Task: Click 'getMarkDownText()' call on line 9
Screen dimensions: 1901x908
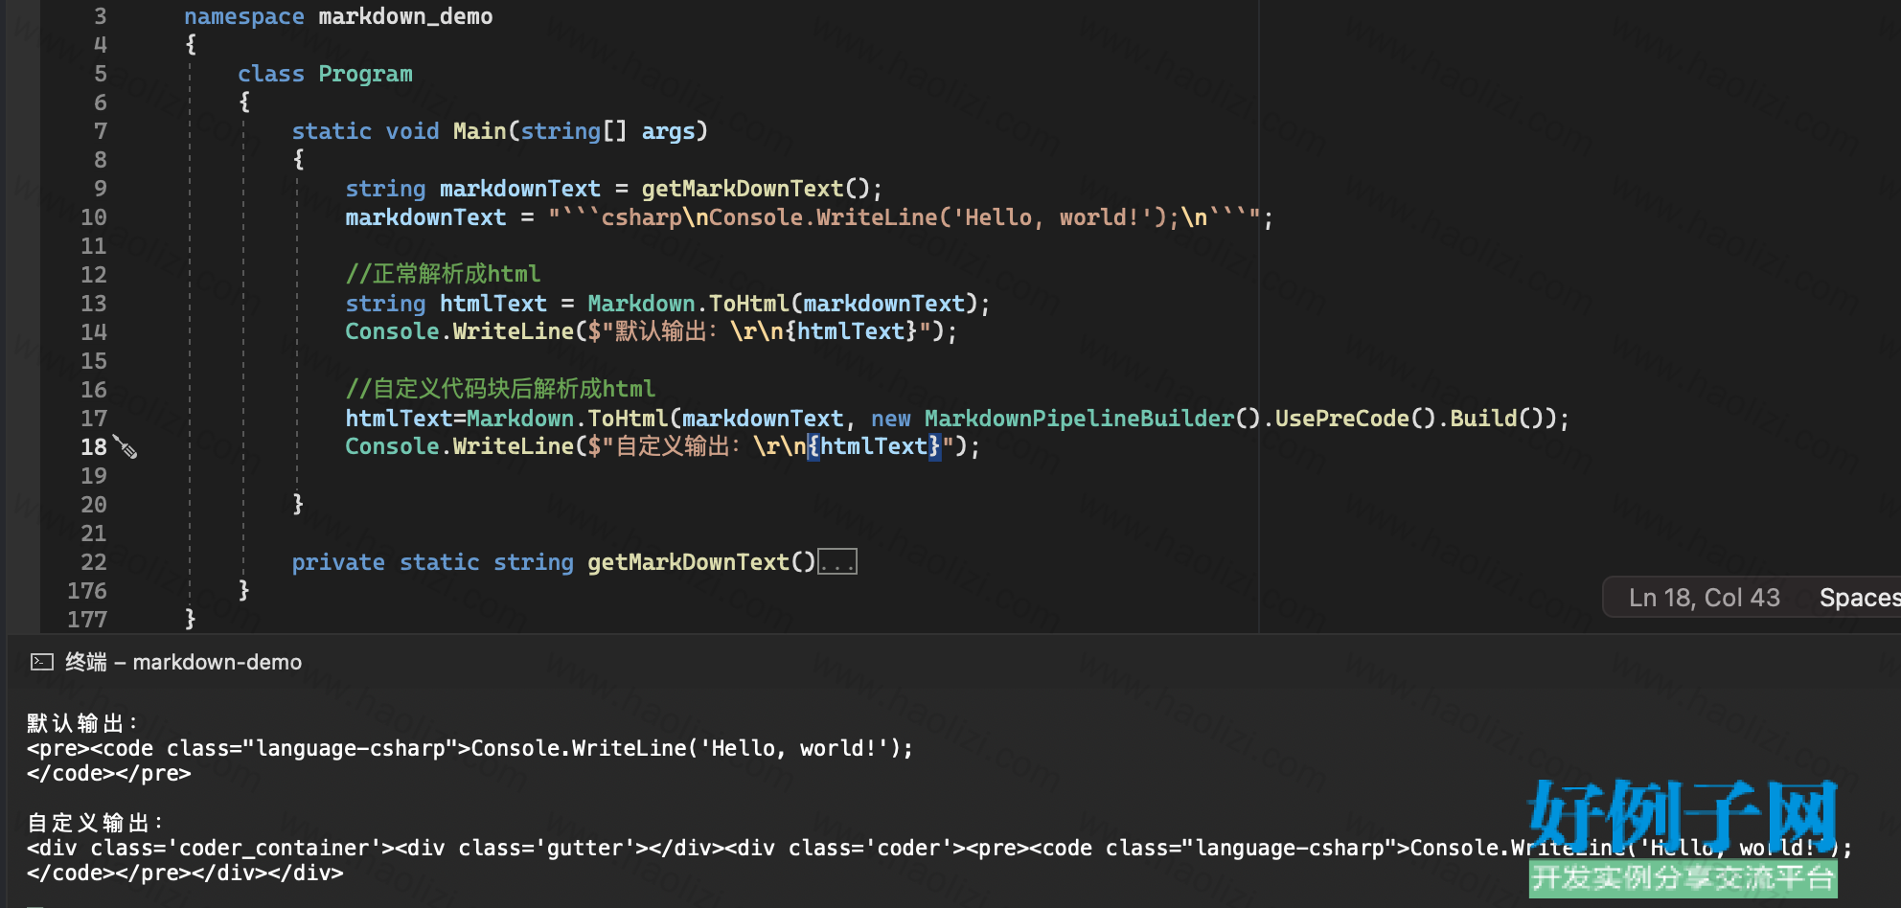Action: click(x=755, y=189)
